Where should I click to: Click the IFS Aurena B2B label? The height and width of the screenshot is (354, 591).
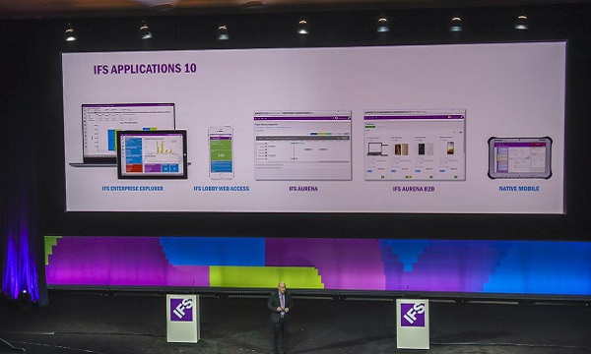coord(414,189)
